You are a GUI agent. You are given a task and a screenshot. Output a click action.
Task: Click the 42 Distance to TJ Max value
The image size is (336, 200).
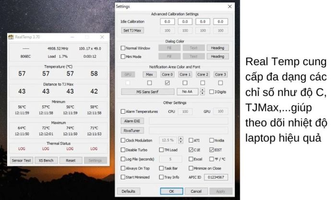point(94,92)
